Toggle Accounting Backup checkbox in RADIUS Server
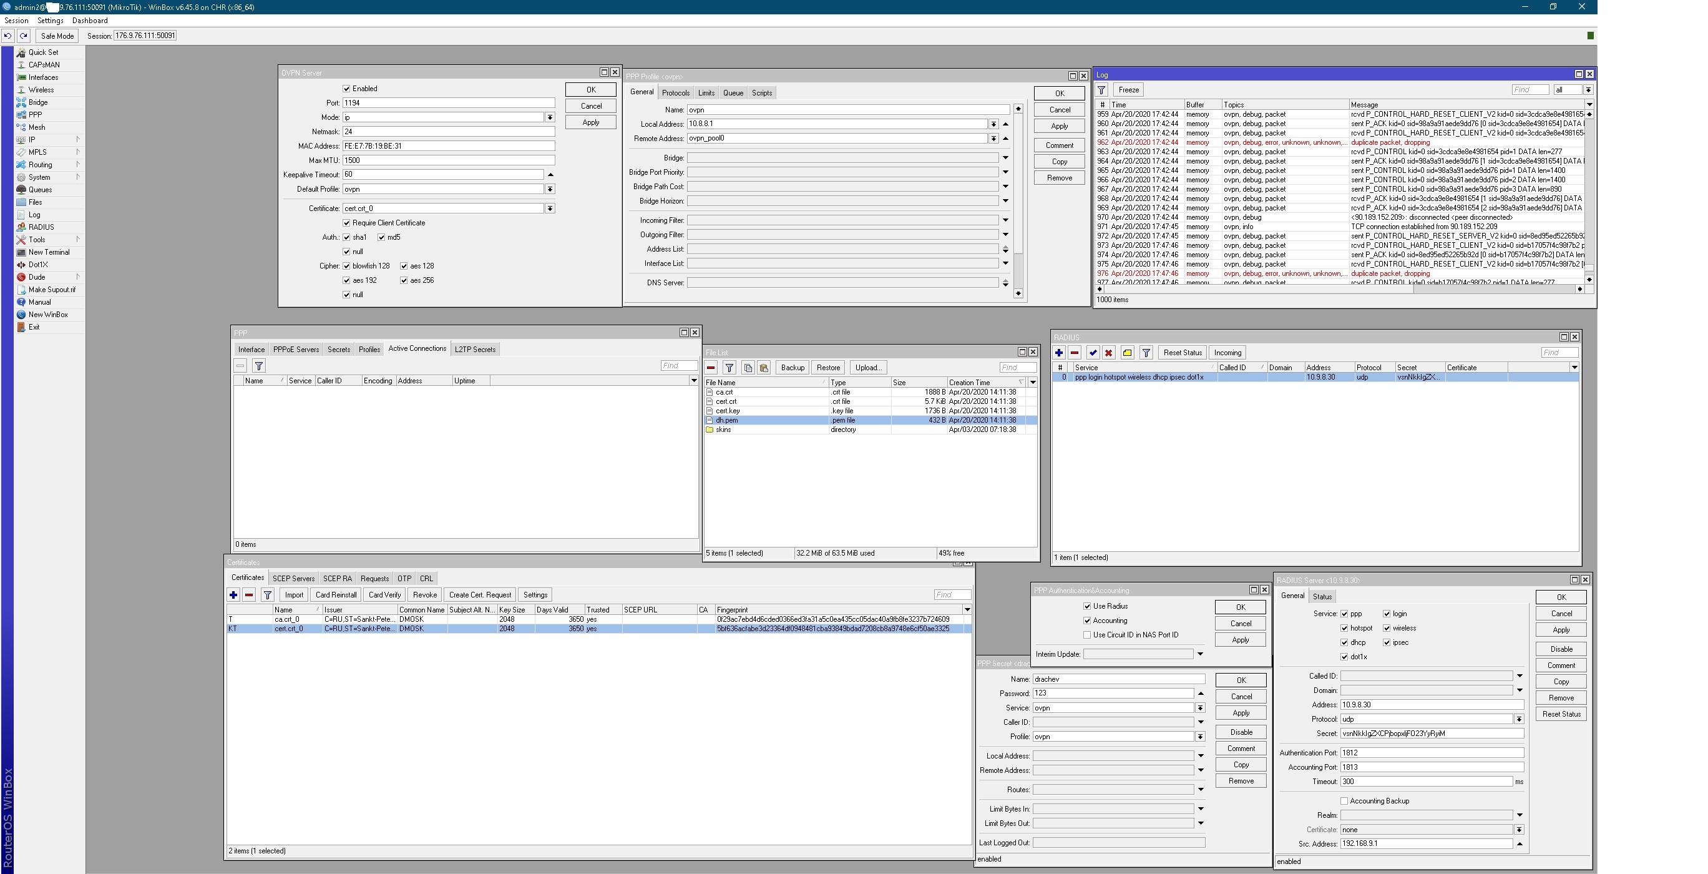This screenshot has width=1708, height=874. click(x=1345, y=801)
